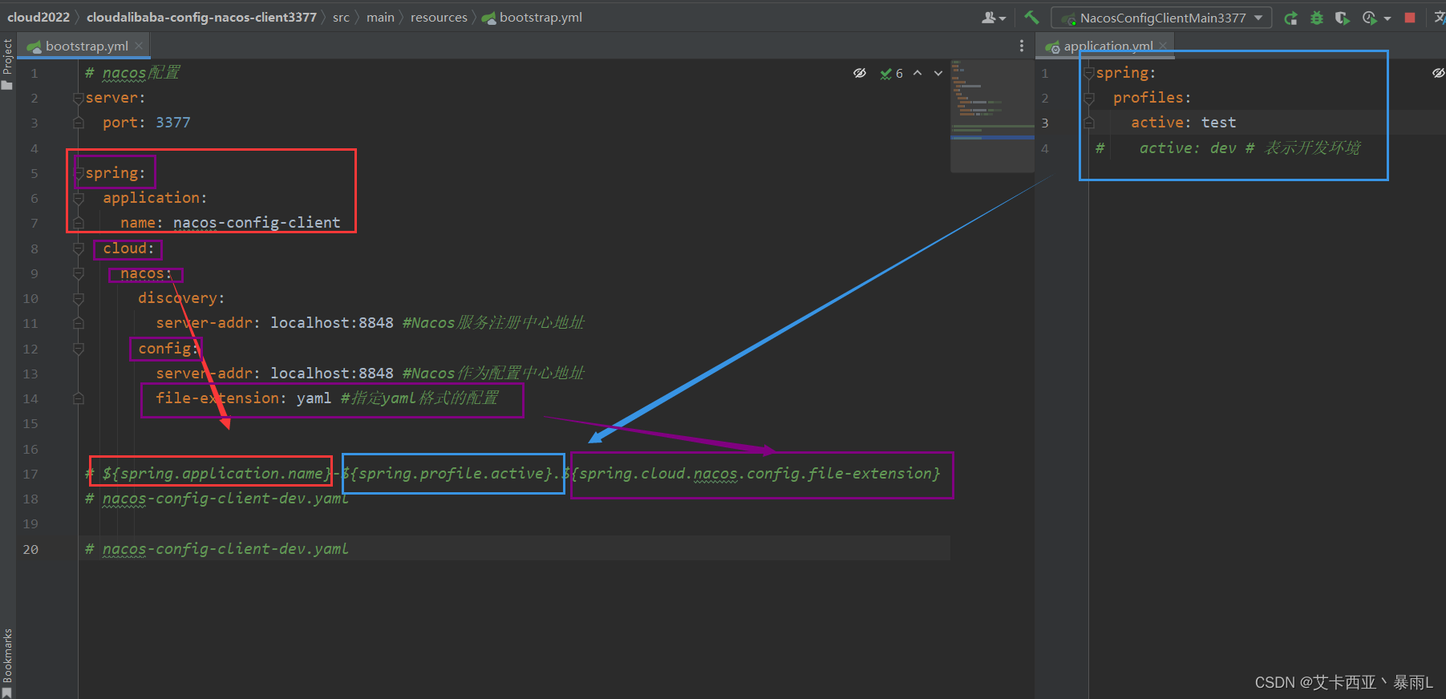The height and width of the screenshot is (699, 1446).
Task: Open the editor tab options three-dot menu
Action: point(1021,46)
